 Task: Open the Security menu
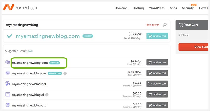click(188, 8)
